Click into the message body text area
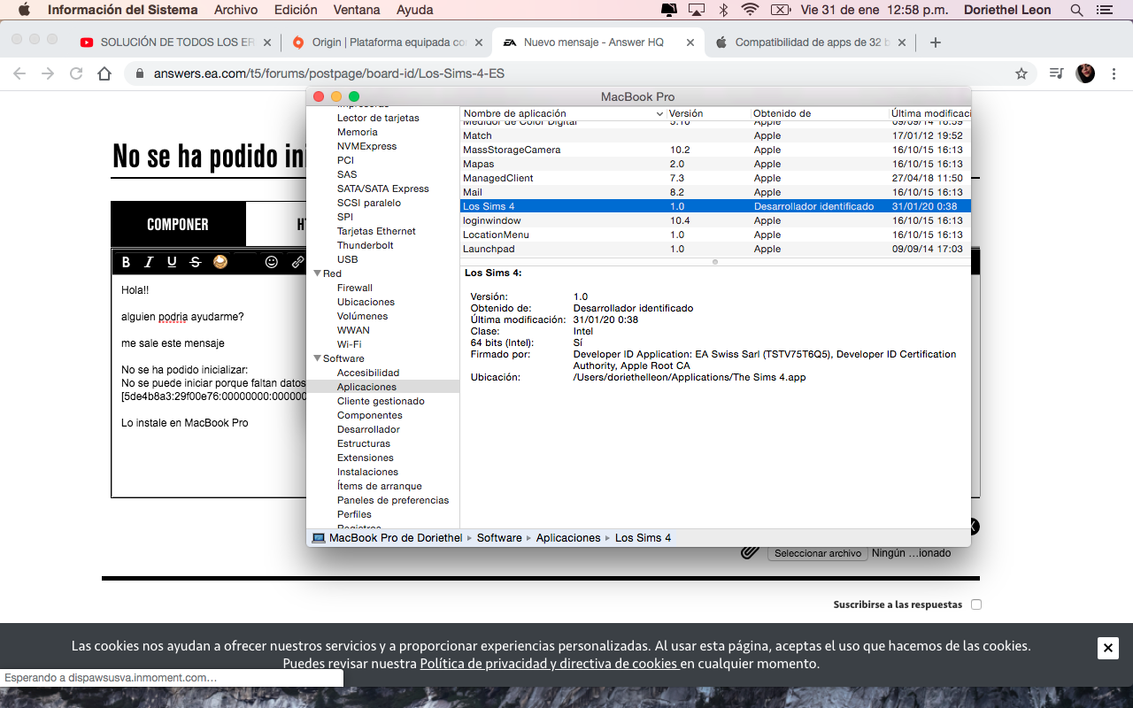The width and height of the screenshot is (1133, 708). click(x=209, y=385)
